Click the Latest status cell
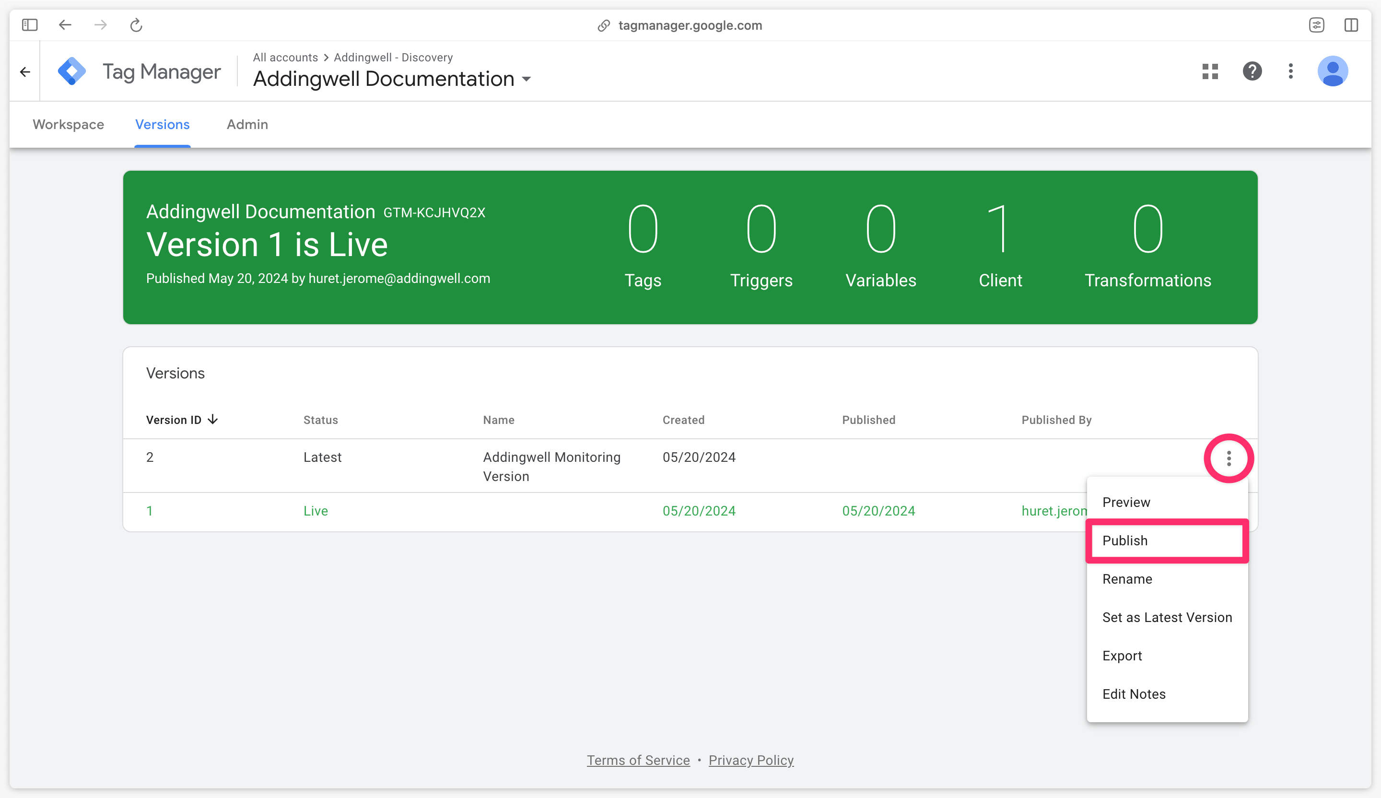The image size is (1381, 798). point(322,458)
